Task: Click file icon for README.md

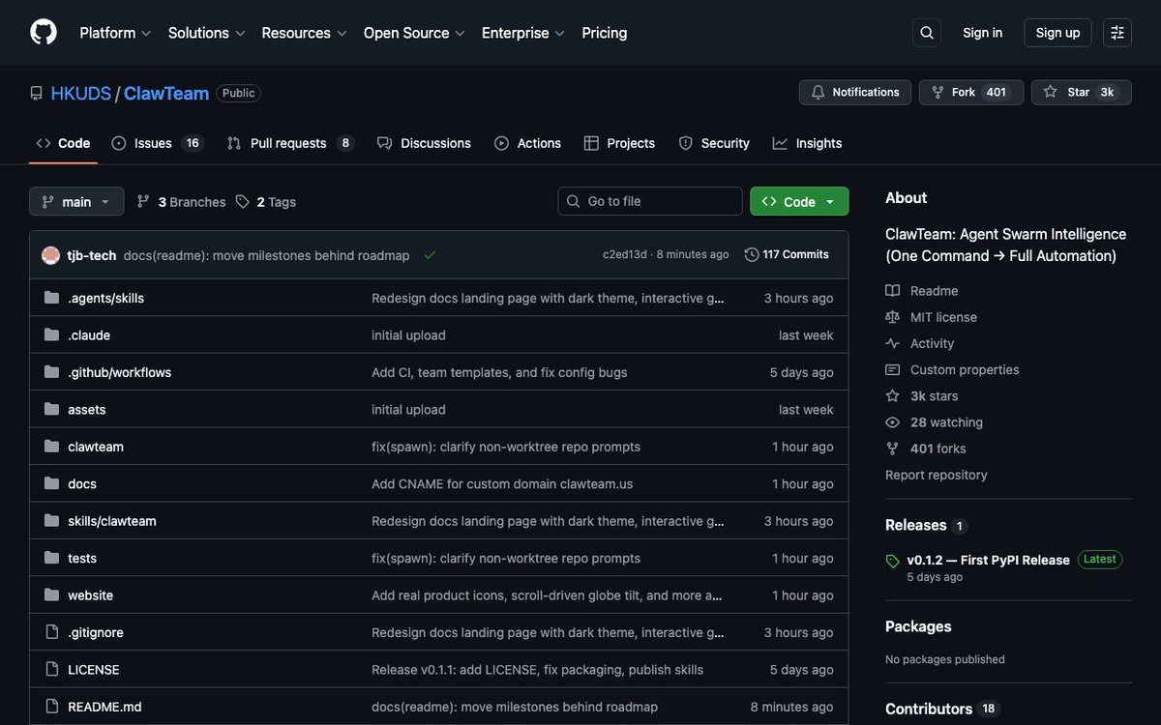Action: [51, 707]
